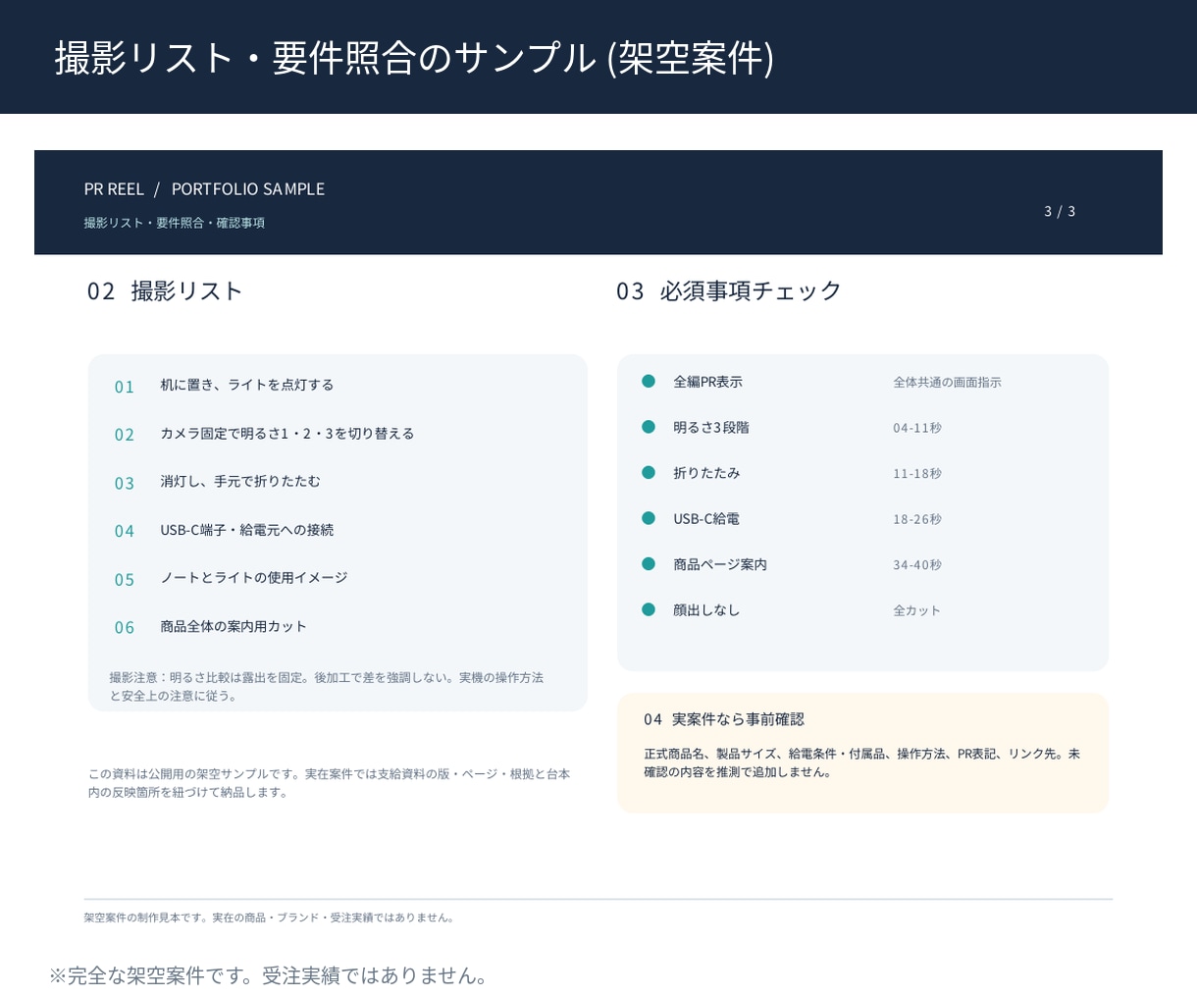This screenshot has width=1197, height=997.
Task: Click the teal bullet beside 商品ページ案内
Action: click(649, 563)
